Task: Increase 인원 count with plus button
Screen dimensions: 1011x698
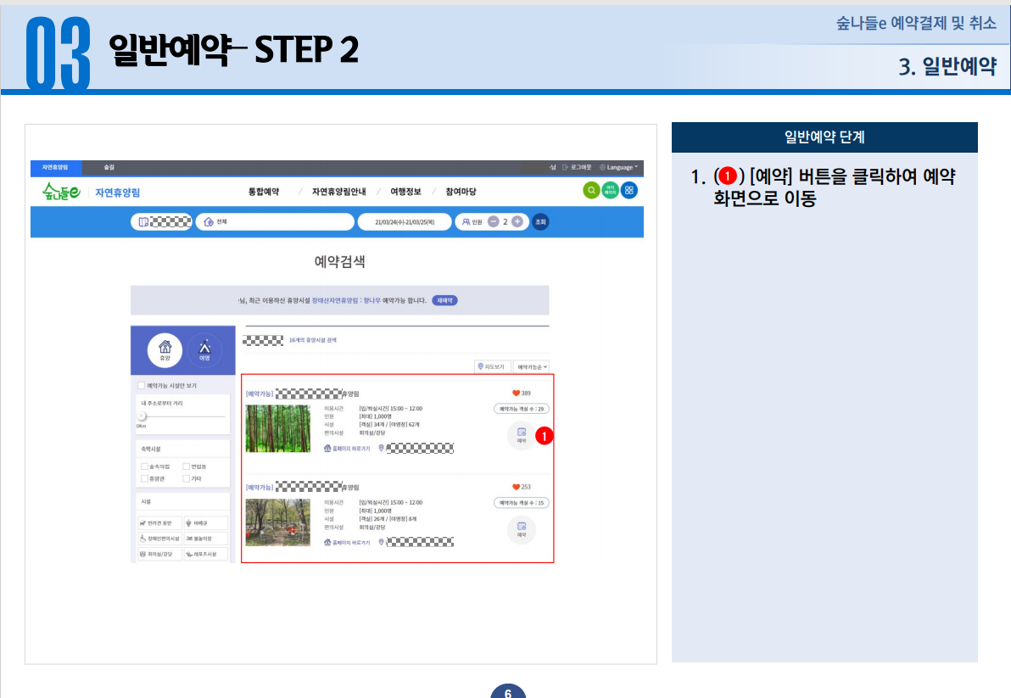Action: (517, 221)
